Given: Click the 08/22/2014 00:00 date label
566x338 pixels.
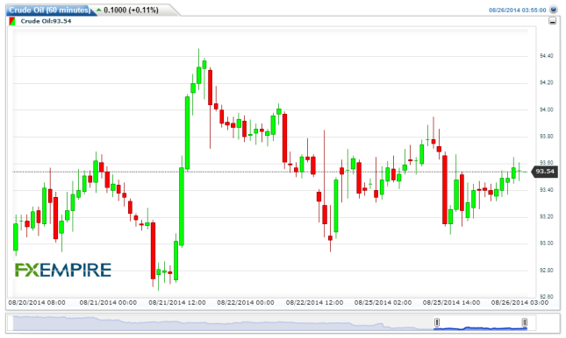Looking at the screenshot, I should pos(246,303).
